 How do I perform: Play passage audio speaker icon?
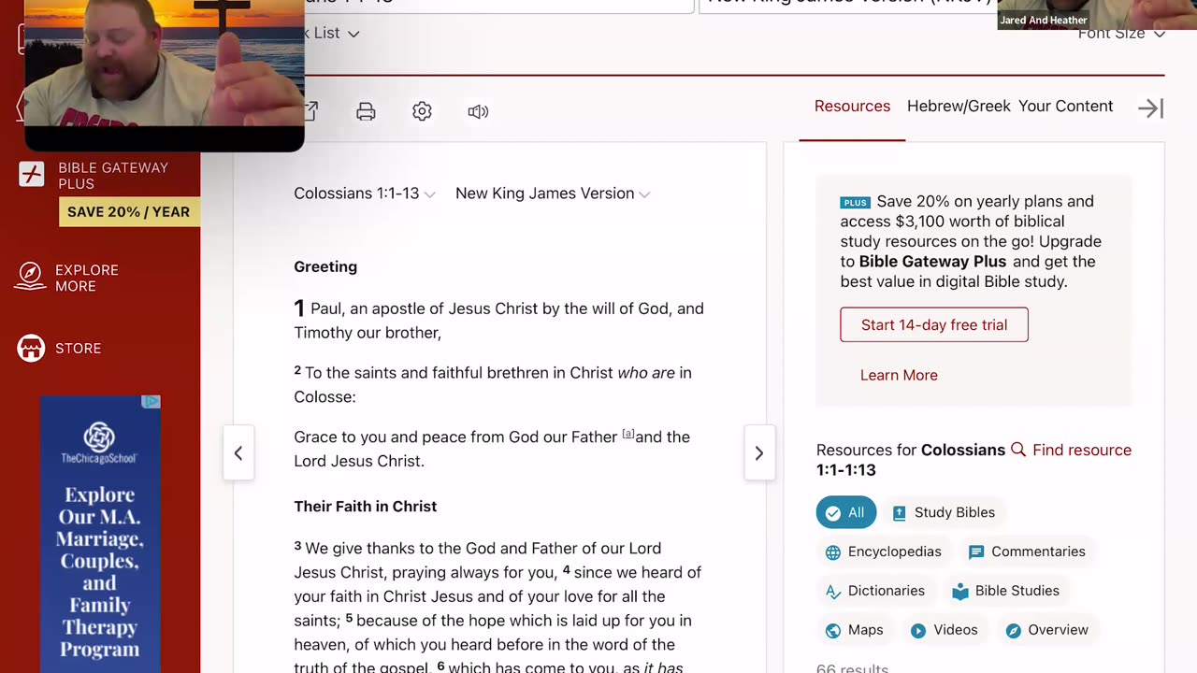click(478, 112)
